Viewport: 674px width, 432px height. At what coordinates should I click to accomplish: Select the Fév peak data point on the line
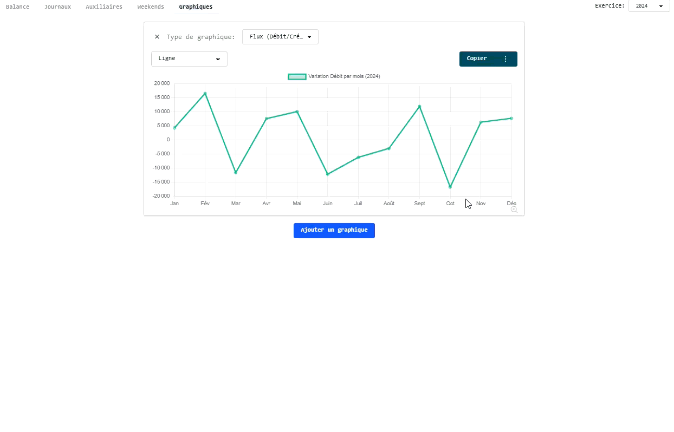tap(205, 93)
